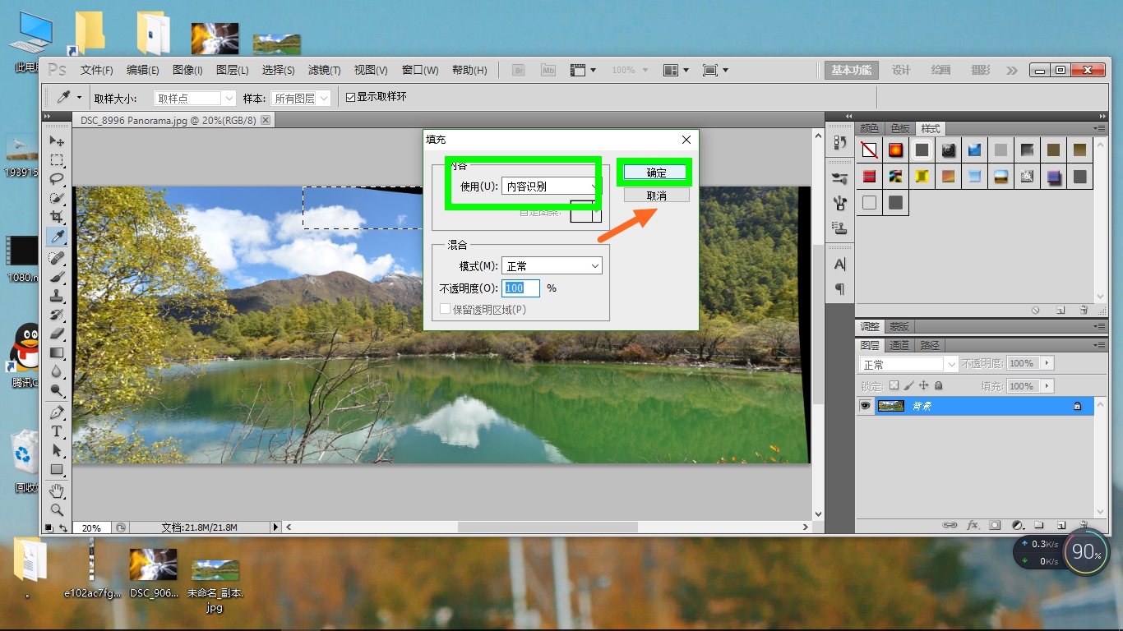This screenshot has height=631, width=1123.
Task: Apply the None style swatch
Action: click(x=869, y=150)
